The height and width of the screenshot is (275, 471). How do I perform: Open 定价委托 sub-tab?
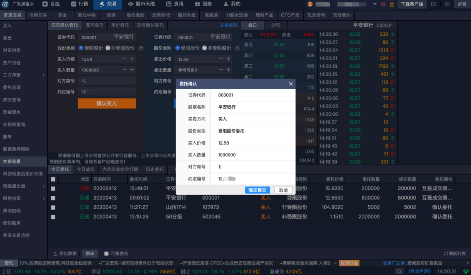click(120, 25)
